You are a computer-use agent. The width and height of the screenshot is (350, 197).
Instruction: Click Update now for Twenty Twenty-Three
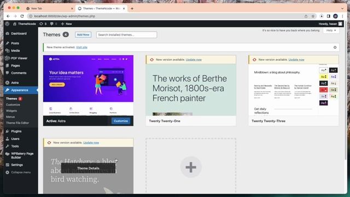(296, 60)
